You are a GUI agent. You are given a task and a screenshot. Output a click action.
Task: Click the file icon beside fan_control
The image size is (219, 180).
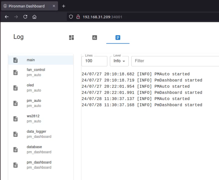[16, 72]
